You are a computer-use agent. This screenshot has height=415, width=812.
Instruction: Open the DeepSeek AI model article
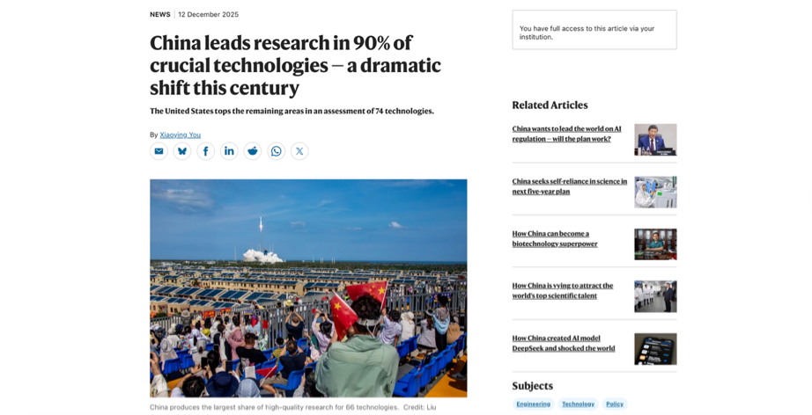(564, 343)
